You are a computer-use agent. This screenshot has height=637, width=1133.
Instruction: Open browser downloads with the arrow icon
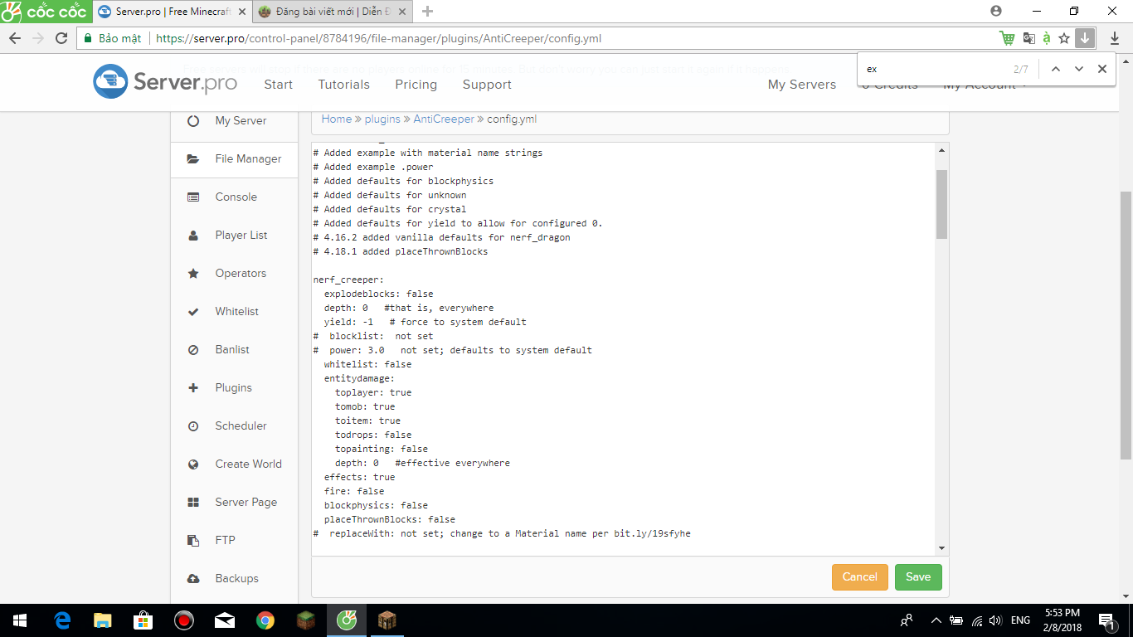pyautogui.click(x=1115, y=38)
